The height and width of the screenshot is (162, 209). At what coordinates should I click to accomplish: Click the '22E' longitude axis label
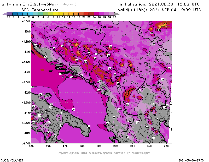(x=149, y=146)
